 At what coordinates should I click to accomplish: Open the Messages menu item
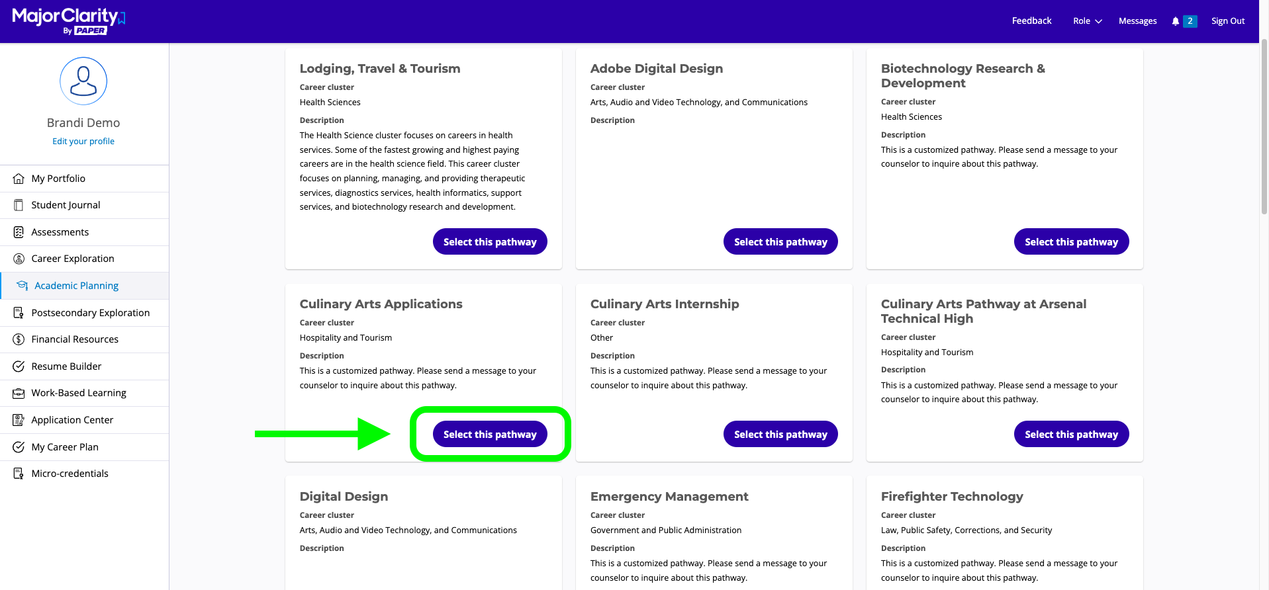point(1137,21)
